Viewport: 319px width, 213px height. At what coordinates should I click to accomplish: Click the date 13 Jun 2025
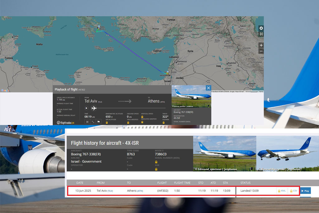(83, 191)
